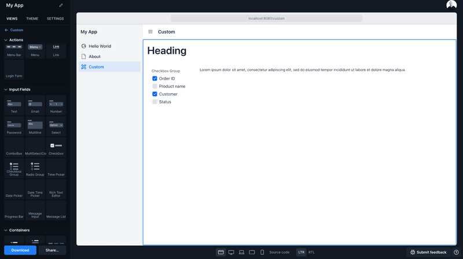Pick the Radio Group component
Screen dimensions: 463x259
tap(35, 168)
